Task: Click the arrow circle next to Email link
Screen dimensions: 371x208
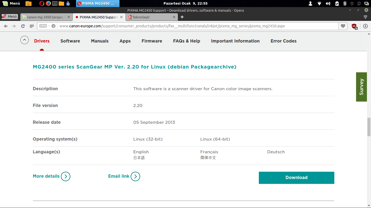Action: [x=135, y=176]
